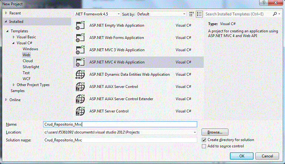This screenshot has width=285, height=164.
Task: Select the Test category
Action: tap(26, 73)
